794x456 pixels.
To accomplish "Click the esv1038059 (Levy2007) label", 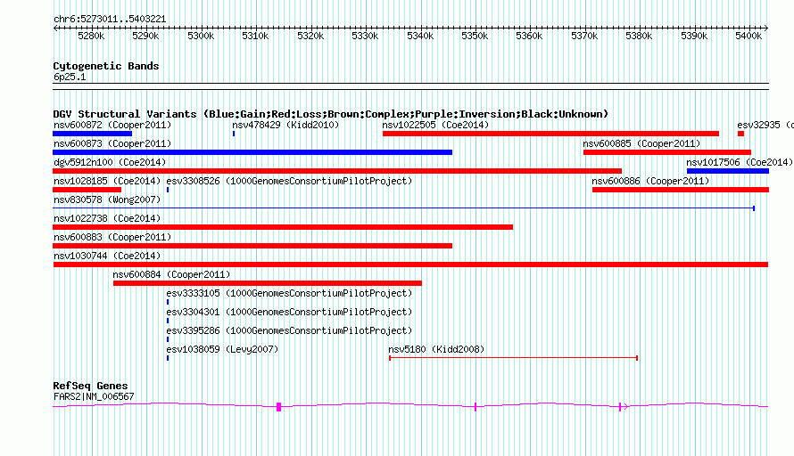I will tap(222, 349).
